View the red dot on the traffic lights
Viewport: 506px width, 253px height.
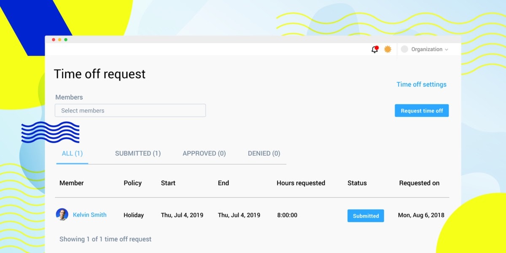[x=53, y=39]
